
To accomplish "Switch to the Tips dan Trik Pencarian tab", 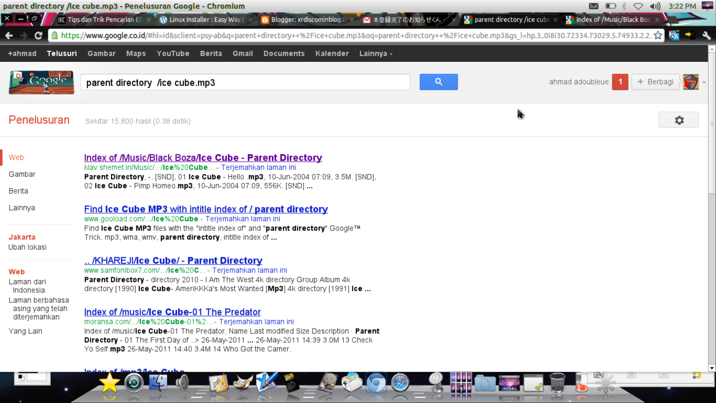I will [105, 19].
